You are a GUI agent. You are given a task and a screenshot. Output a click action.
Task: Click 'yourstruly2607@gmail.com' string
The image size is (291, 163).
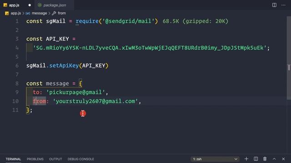point(95,101)
